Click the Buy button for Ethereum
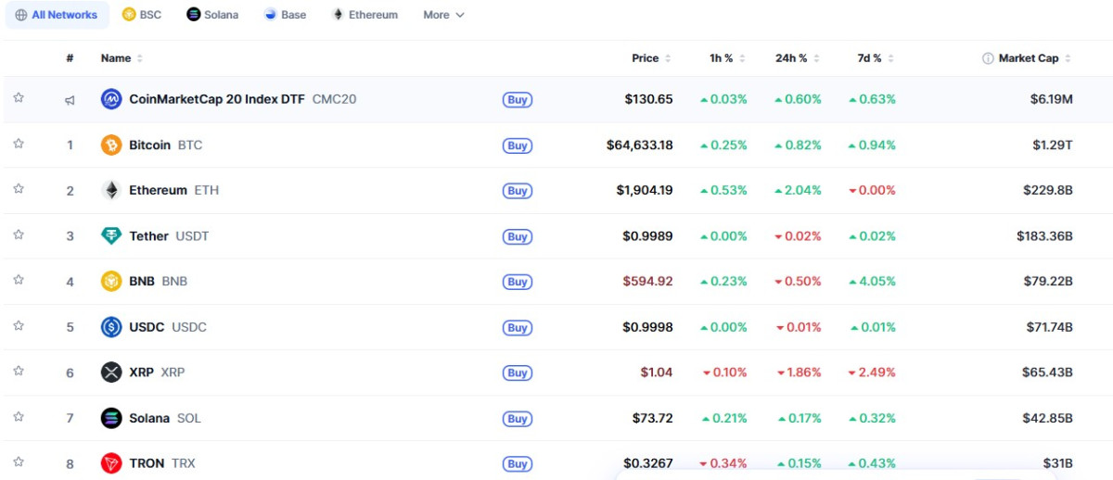This screenshot has height=480, width=1113. (x=518, y=191)
